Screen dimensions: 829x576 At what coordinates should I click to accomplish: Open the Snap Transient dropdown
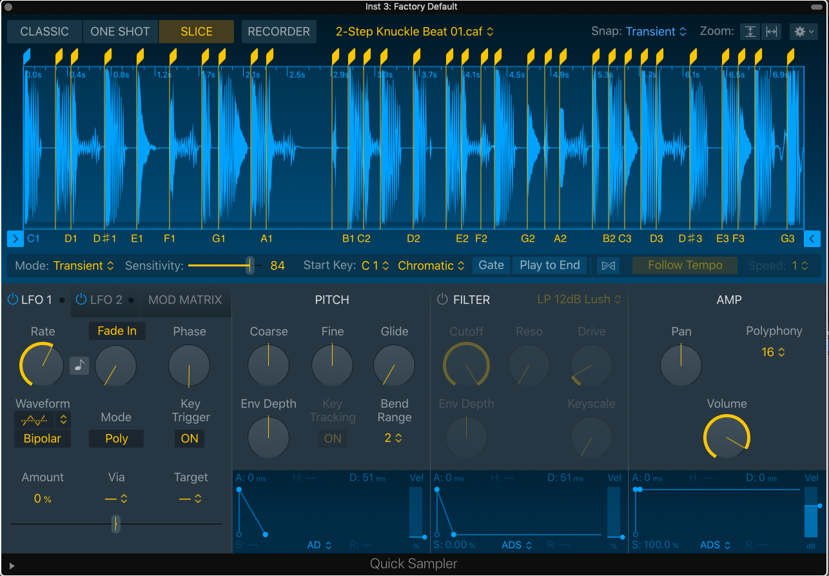click(x=656, y=32)
